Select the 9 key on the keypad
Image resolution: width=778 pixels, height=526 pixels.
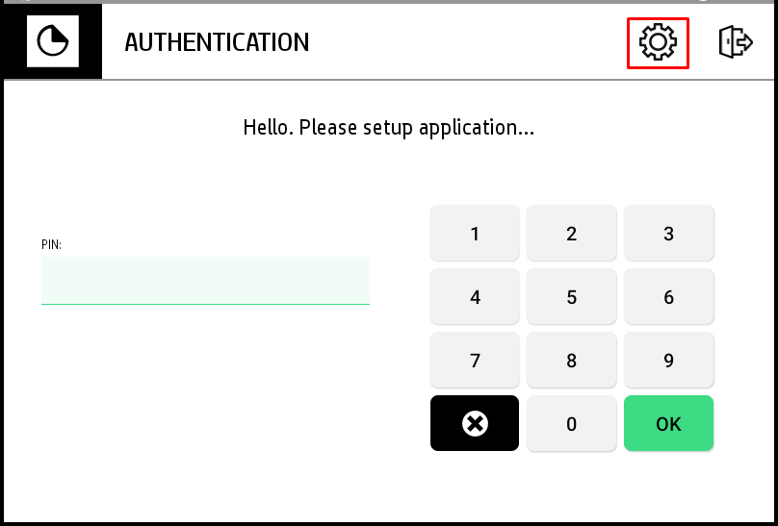coord(668,362)
